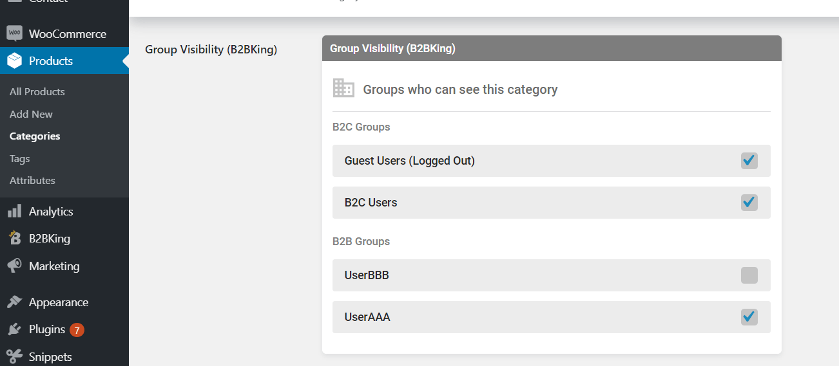839x366 pixels.
Task: Open the Attributes submenu link
Action: pyautogui.click(x=32, y=180)
